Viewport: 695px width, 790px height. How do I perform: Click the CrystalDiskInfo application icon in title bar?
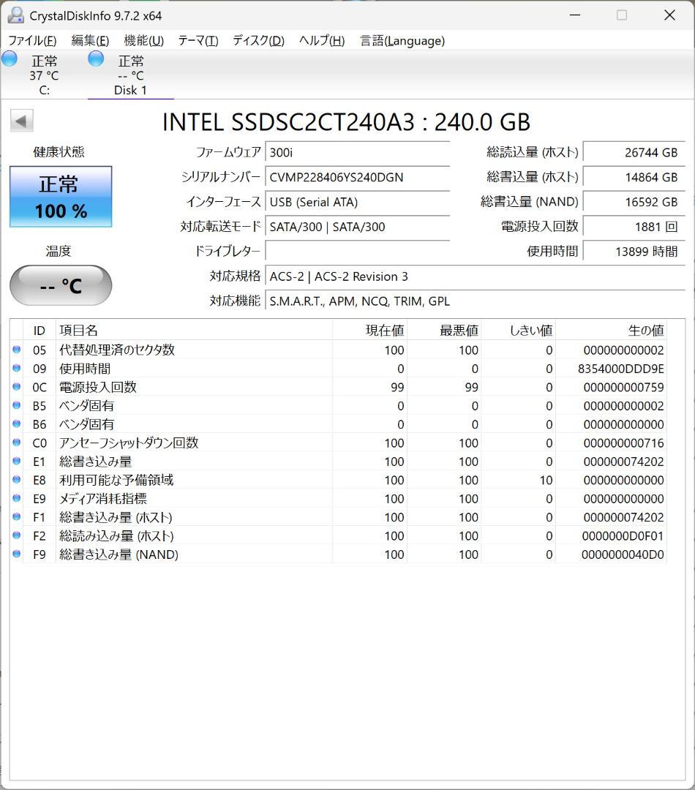[x=16, y=15]
